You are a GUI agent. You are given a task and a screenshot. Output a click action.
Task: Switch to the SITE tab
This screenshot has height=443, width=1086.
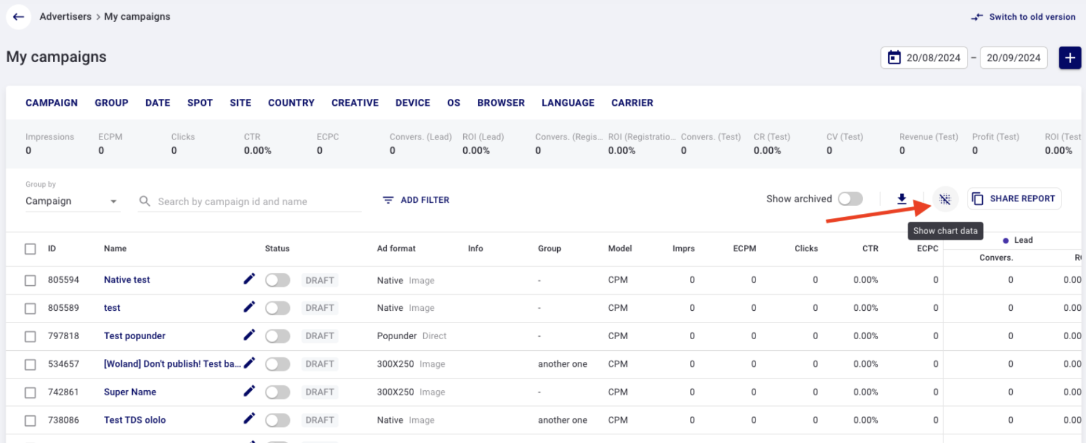pyautogui.click(x=240, y=103)
